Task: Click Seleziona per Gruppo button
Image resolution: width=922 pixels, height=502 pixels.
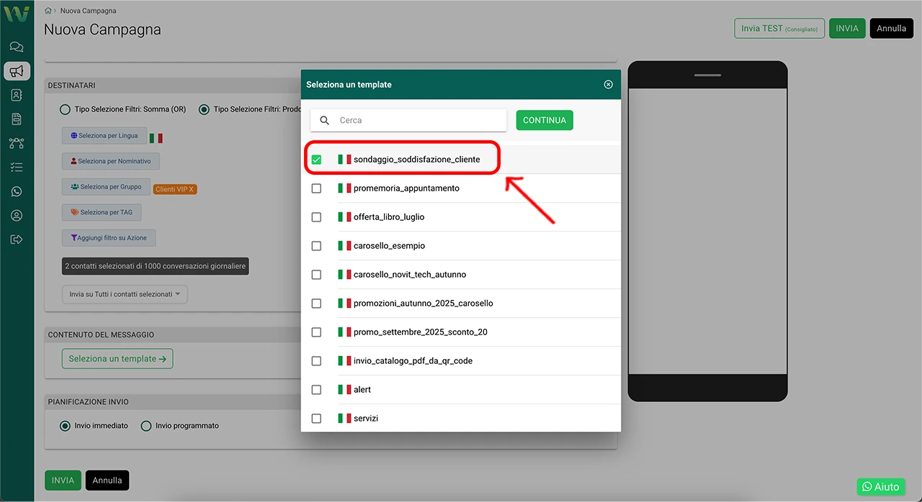Action: 106,187
